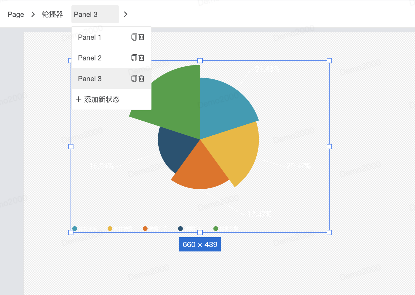Image resolution: width=415 pixels, height=295 pixels.
Task: Toggle the orange legend marker
Action: (145, 228)
